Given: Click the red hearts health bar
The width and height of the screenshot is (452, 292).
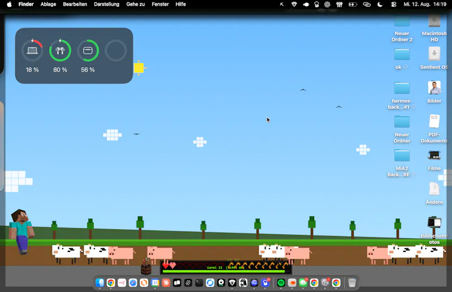Looking at the screenshot, I should pyautogui.click(x=193, y=265).
